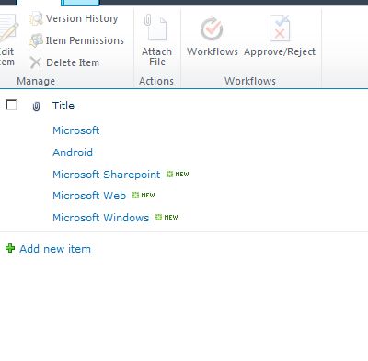Image resolution: width=368 pixels, height=361 pixels.
Task: Click the Approve/Reject icon
Action: (280, 28)
